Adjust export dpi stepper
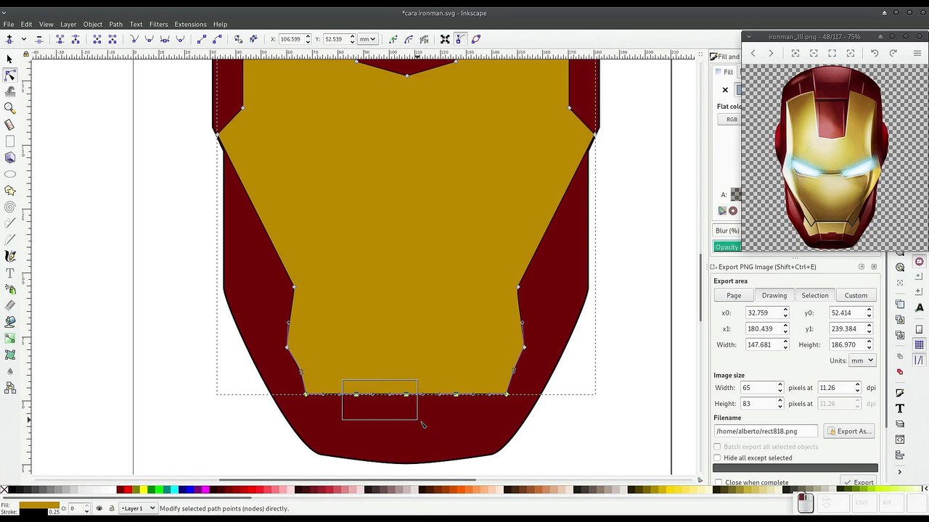The image size is (929, 522). 857,388
